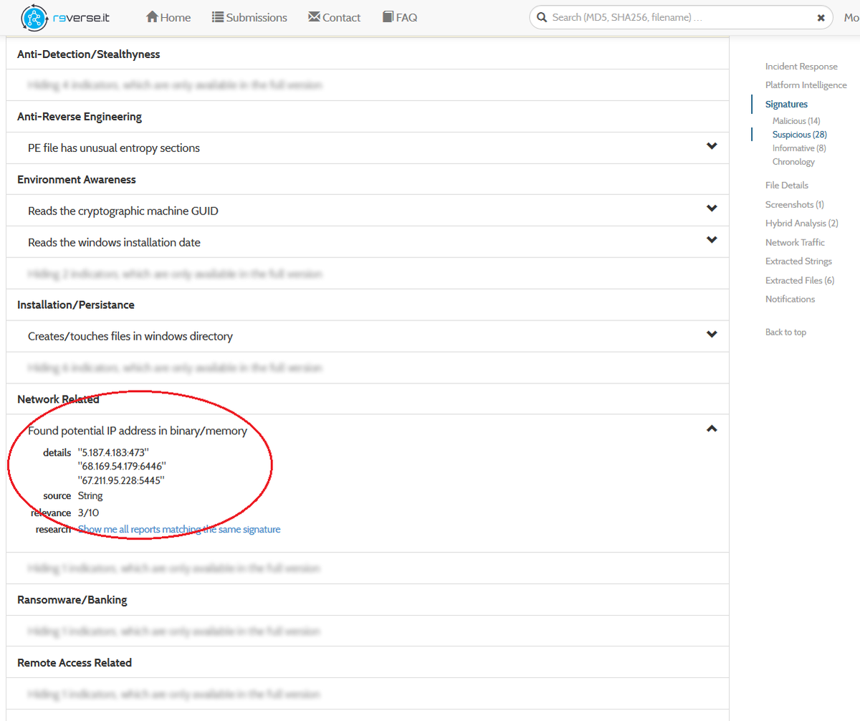
Task: Go to Suspicious (28) signatures
Action: point(800,135)
